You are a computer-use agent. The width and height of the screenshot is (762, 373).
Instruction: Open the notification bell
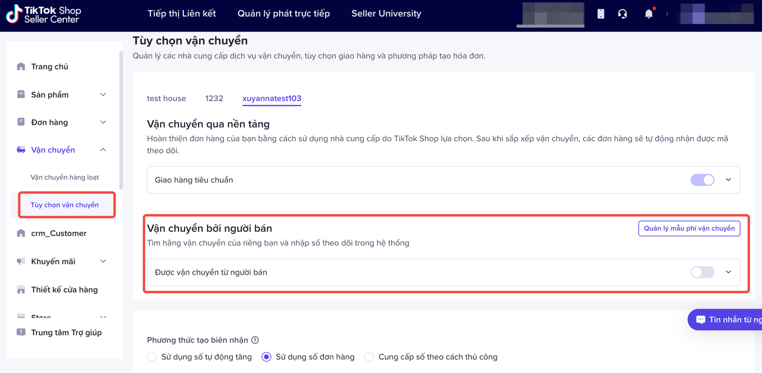[649, 14]
